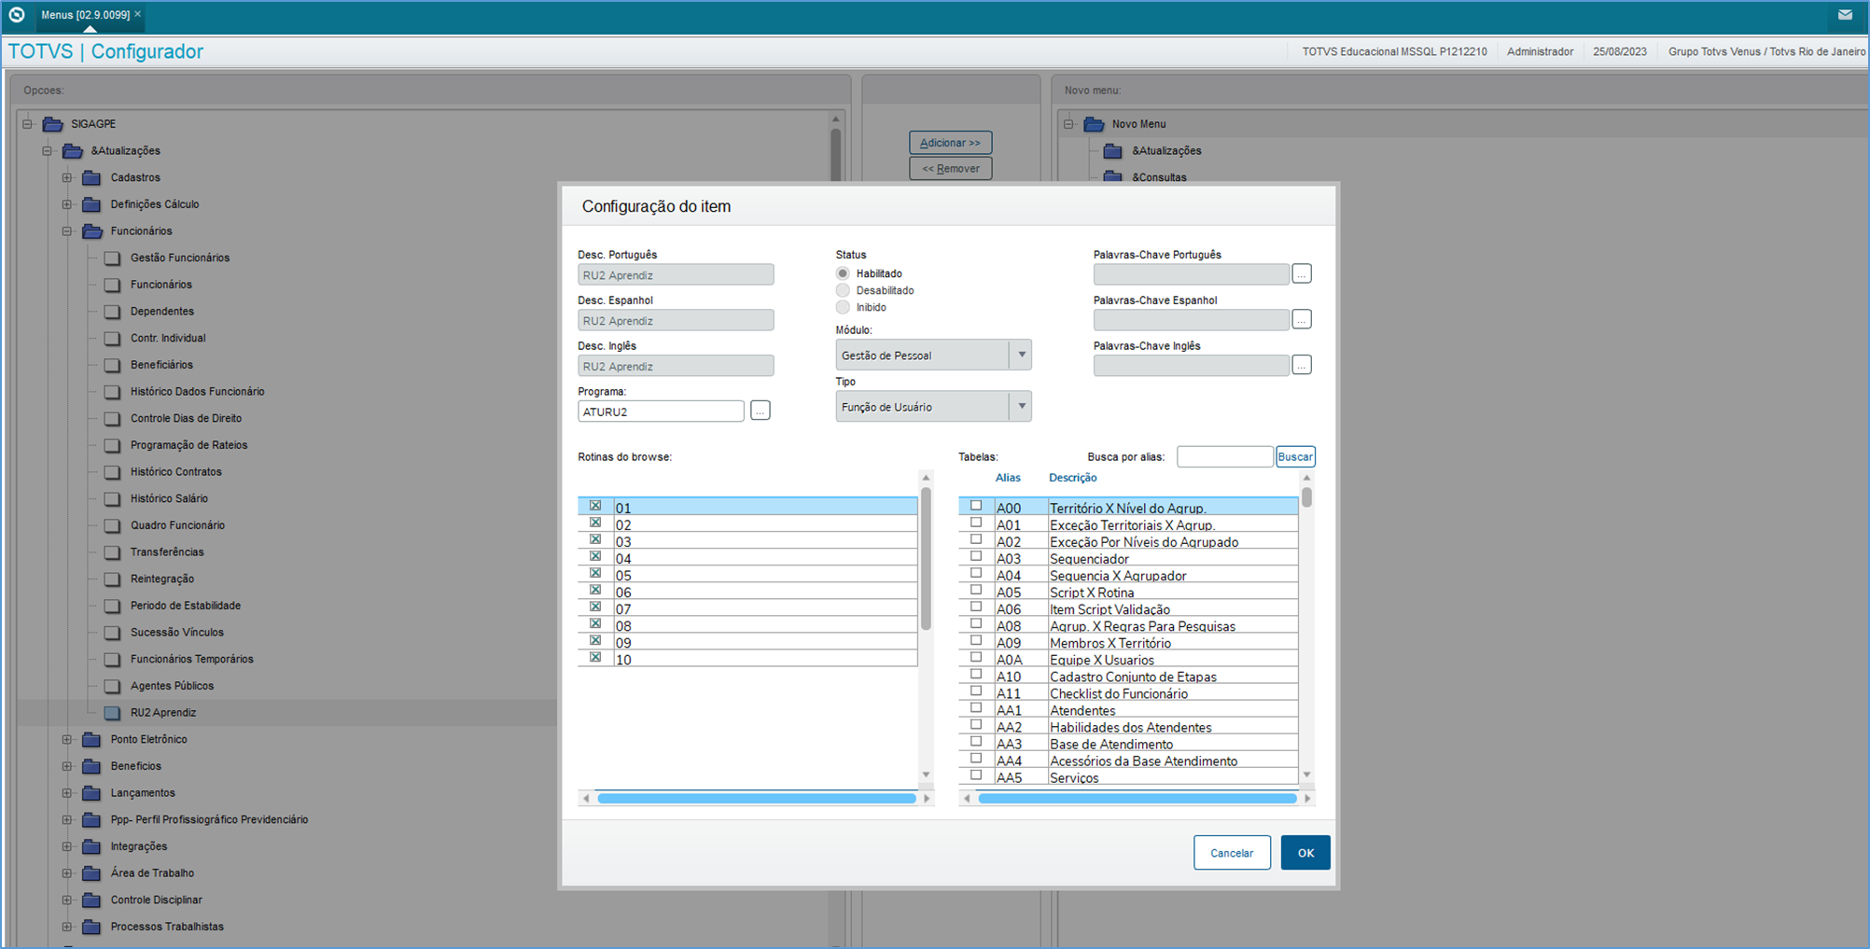Click the Histórico Salário item icon
Viewport: 1870px width, 949px height.
click(112, 499)
